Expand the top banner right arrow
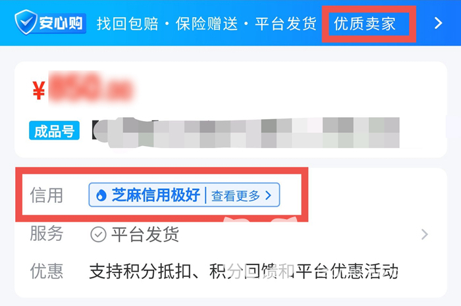The height and width of the screenshot is (306, 461). point(438,23)
